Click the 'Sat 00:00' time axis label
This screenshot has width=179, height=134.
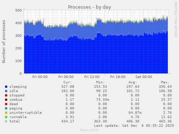pyautogui.click(x=144, y=77)
